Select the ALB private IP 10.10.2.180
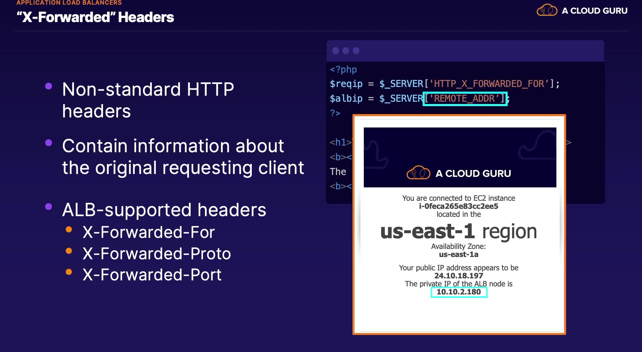 click(x=459, y=292)
